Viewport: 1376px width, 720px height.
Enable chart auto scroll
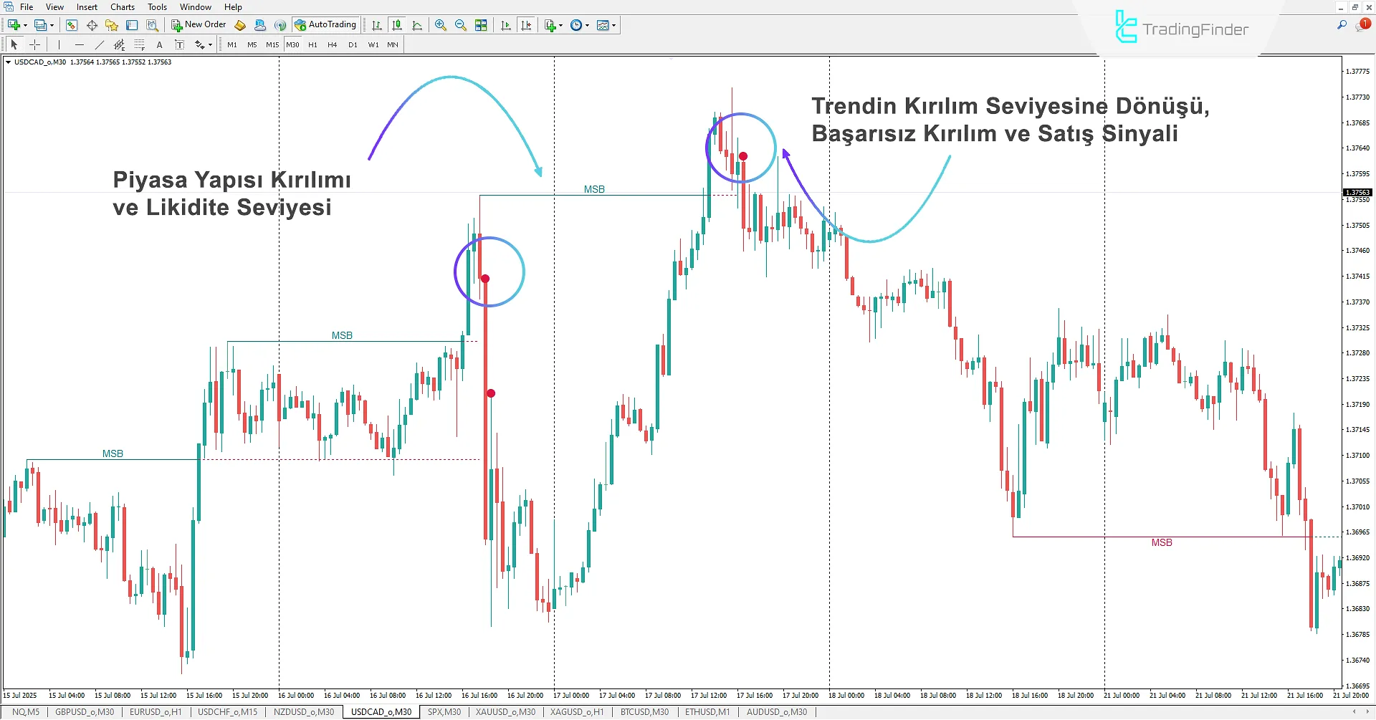click(505, 24)
